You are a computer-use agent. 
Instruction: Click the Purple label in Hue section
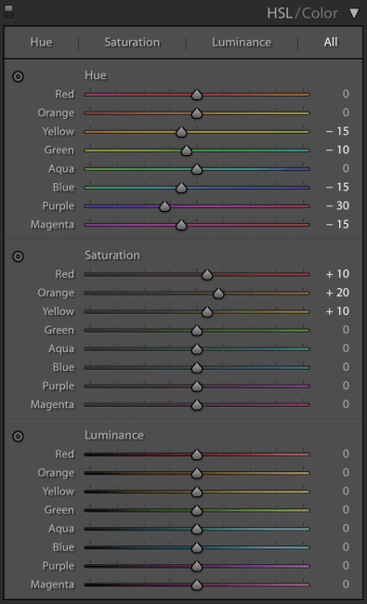point(59,206)
